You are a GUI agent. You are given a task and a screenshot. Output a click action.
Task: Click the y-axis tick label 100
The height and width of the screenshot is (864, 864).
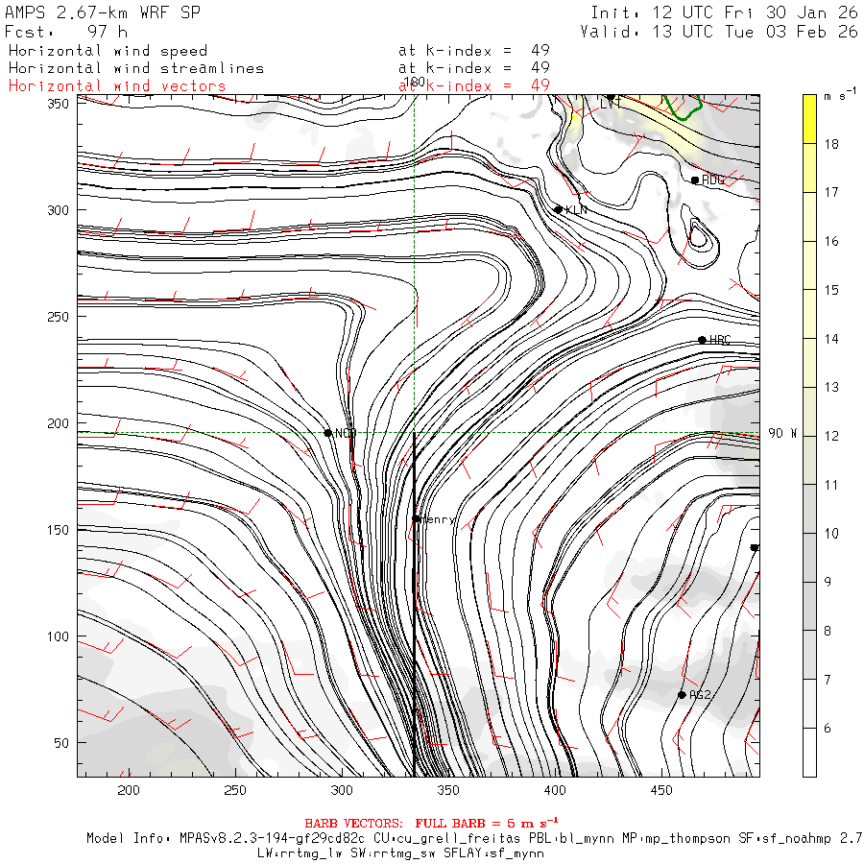(x=58, y=636)
